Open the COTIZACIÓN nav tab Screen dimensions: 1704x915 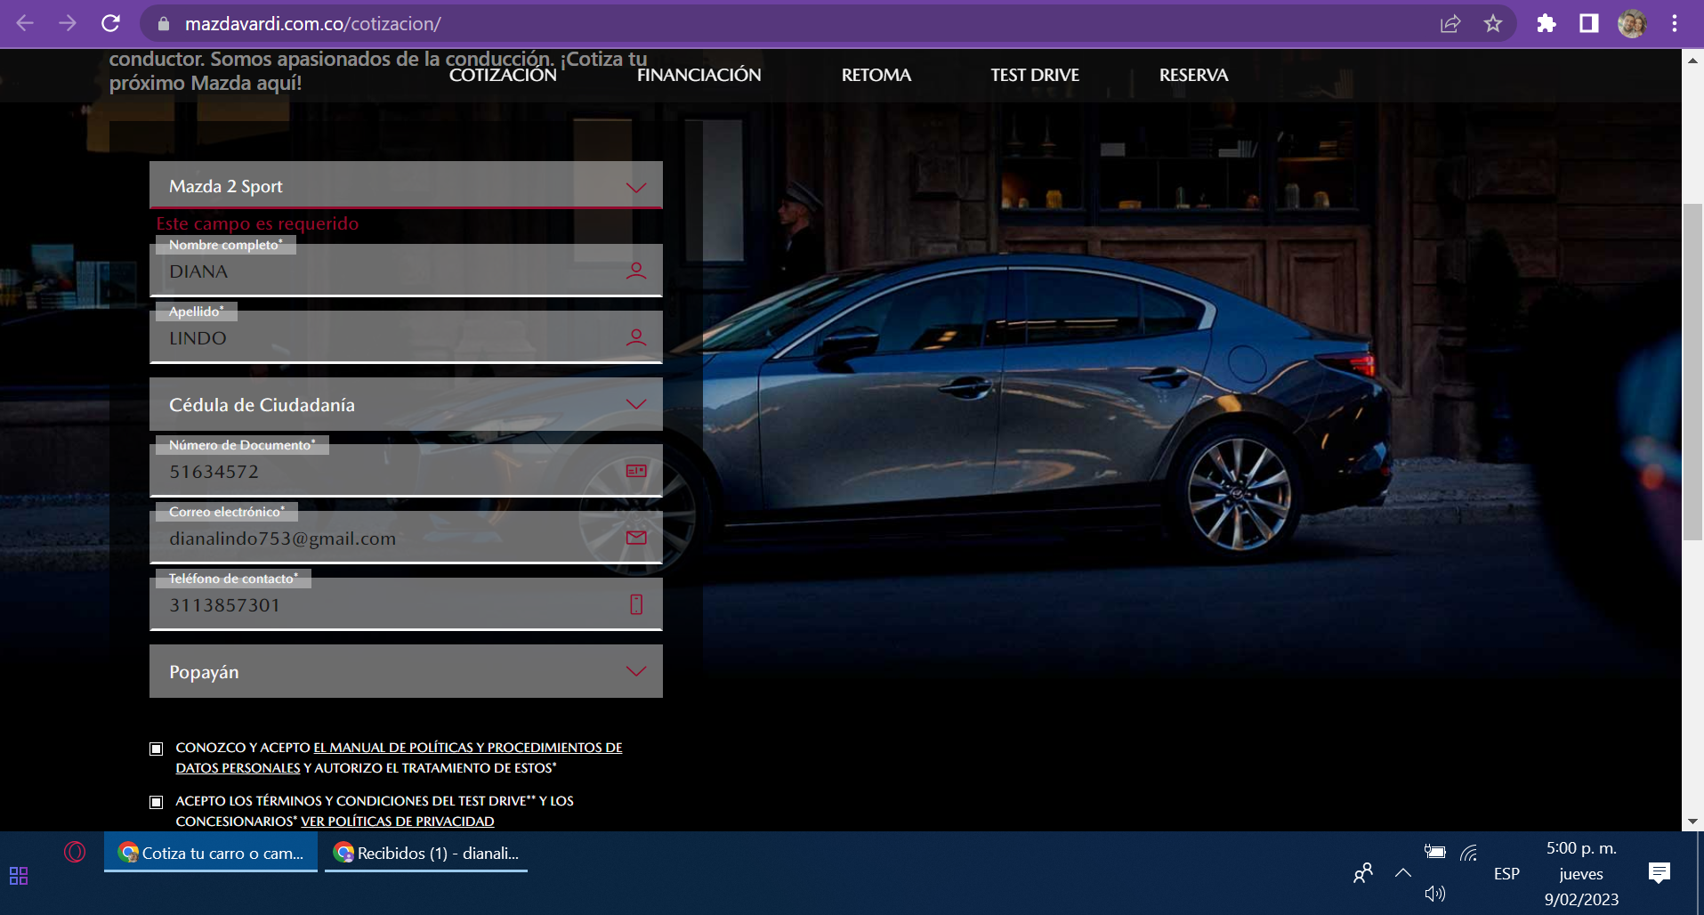click(x=503, y=75)
